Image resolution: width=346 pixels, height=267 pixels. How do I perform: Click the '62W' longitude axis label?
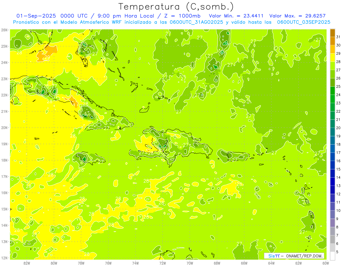pos(298,263)
